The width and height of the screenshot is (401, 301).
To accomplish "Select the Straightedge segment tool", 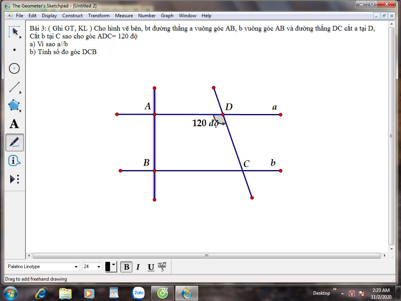I will (14, 87).
